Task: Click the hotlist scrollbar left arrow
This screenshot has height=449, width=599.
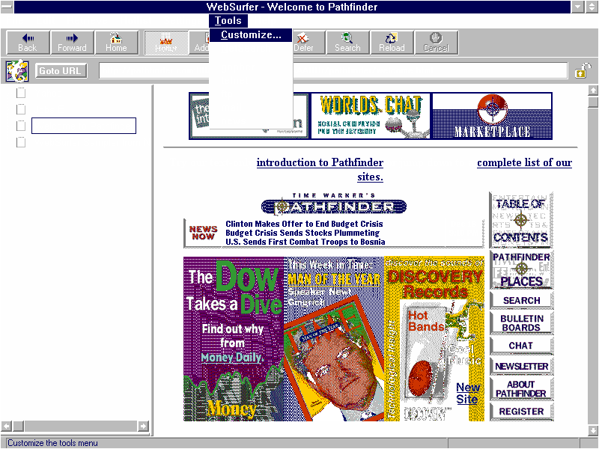Action: pyautogui.click(x=6, y=426)
